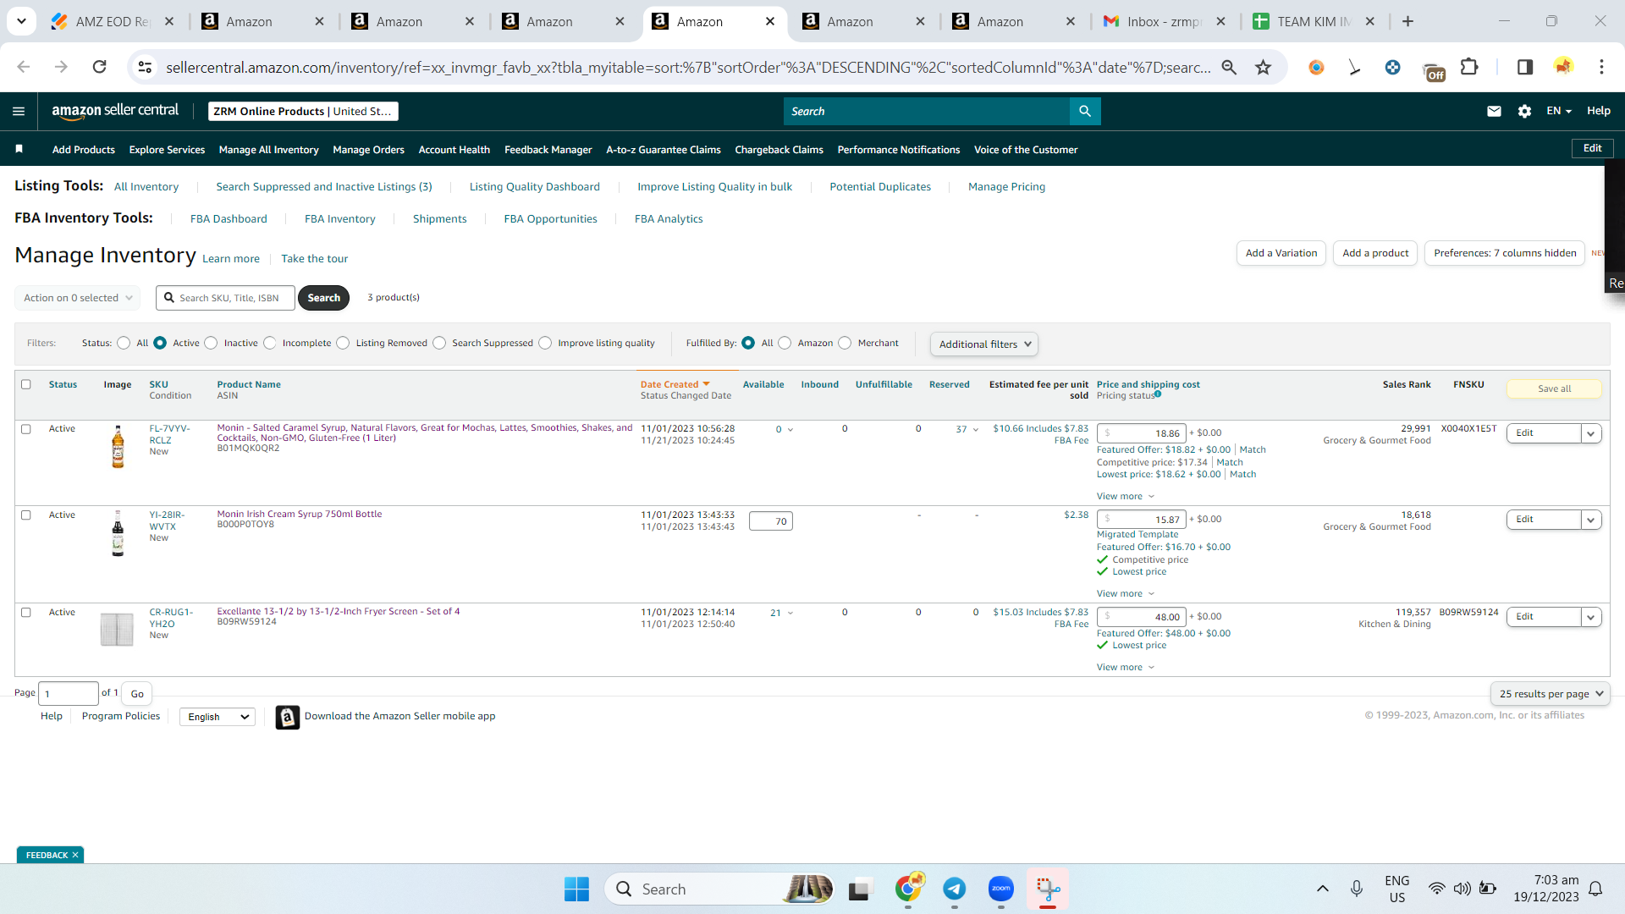Image resolution: width=1625 pixels, height=914 pixels.
Task: Click the Add a product button
Action: pyautogui.click(x=1375, y=253)
